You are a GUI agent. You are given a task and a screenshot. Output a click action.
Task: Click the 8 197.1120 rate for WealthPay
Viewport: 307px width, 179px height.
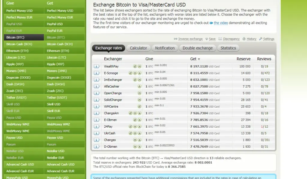click(199, 67)
